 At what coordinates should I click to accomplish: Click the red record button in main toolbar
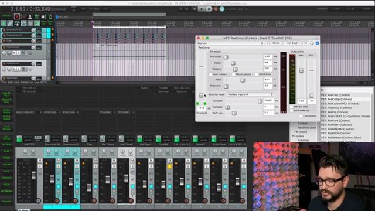coord(17,16)
